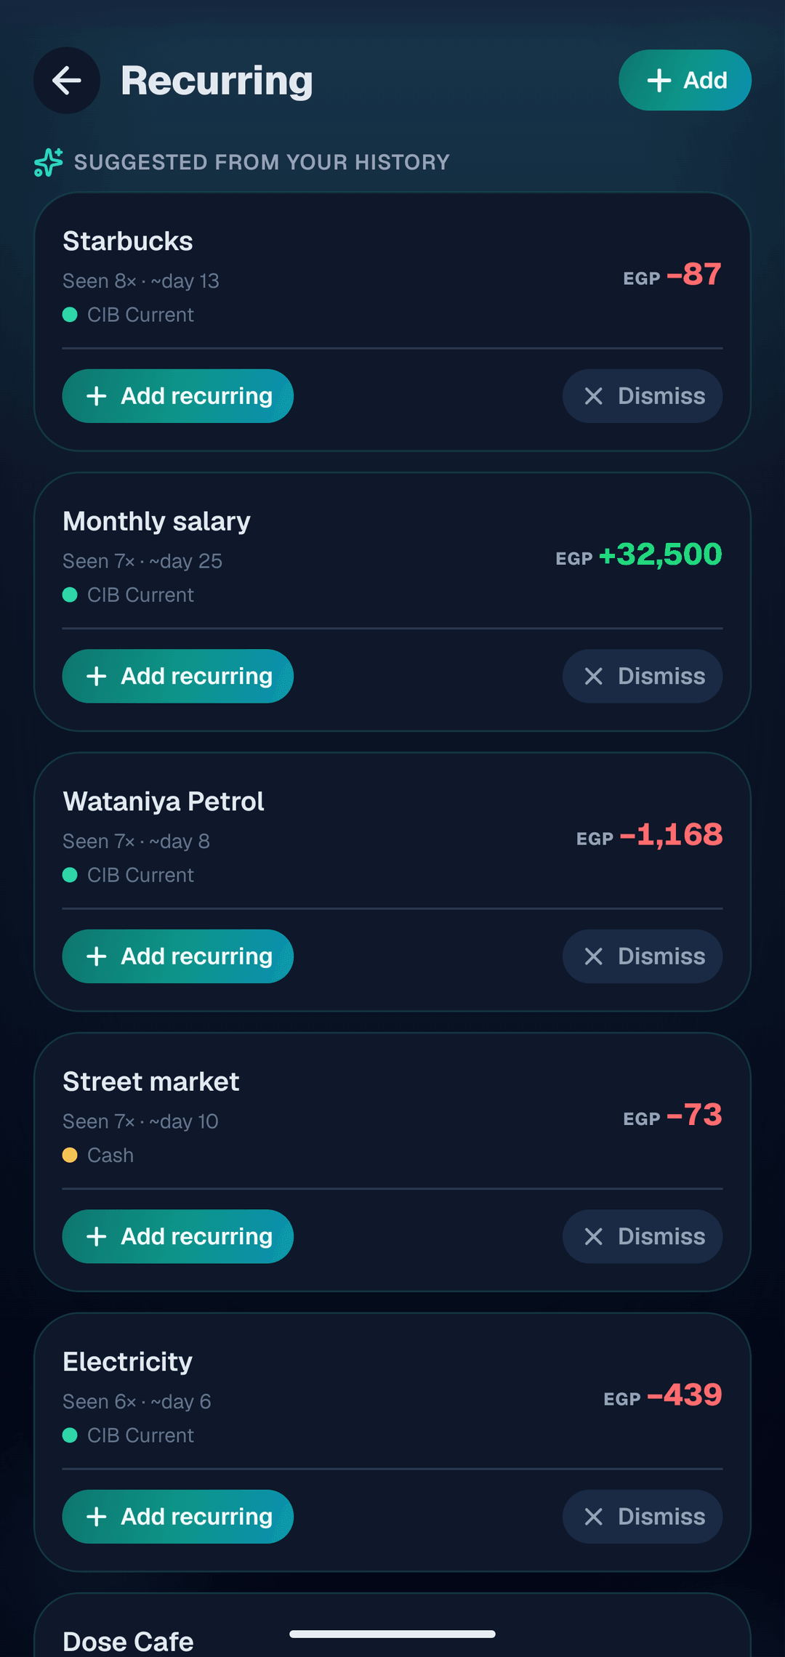
Task: Add Electricity as a recurring transaction
Action: pos(177,1517)
